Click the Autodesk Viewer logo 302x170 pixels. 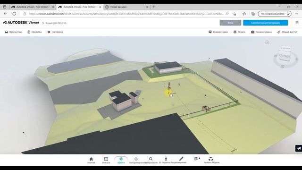21,23
